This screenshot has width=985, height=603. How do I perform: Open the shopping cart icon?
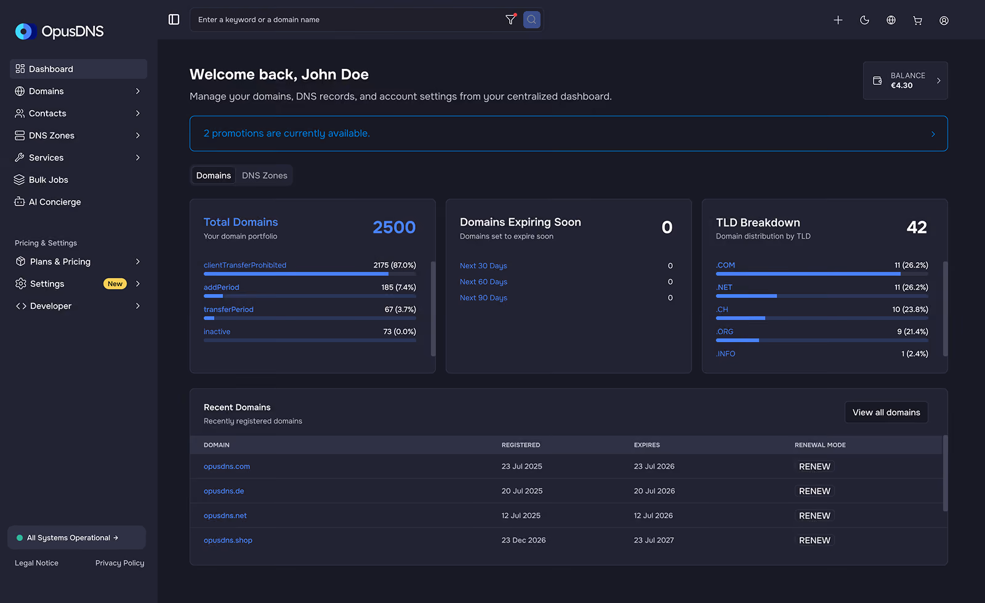click(x=917, y=20)
